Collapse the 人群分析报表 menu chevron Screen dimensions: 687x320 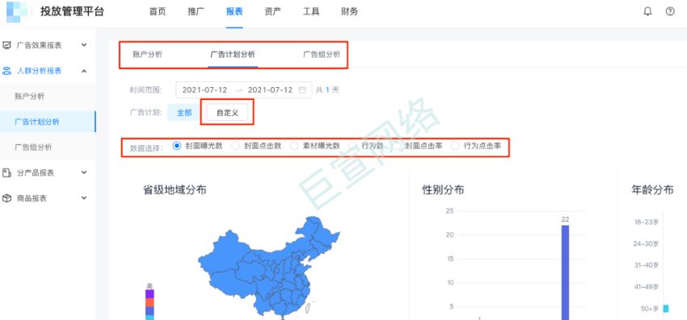click(85, 71)
